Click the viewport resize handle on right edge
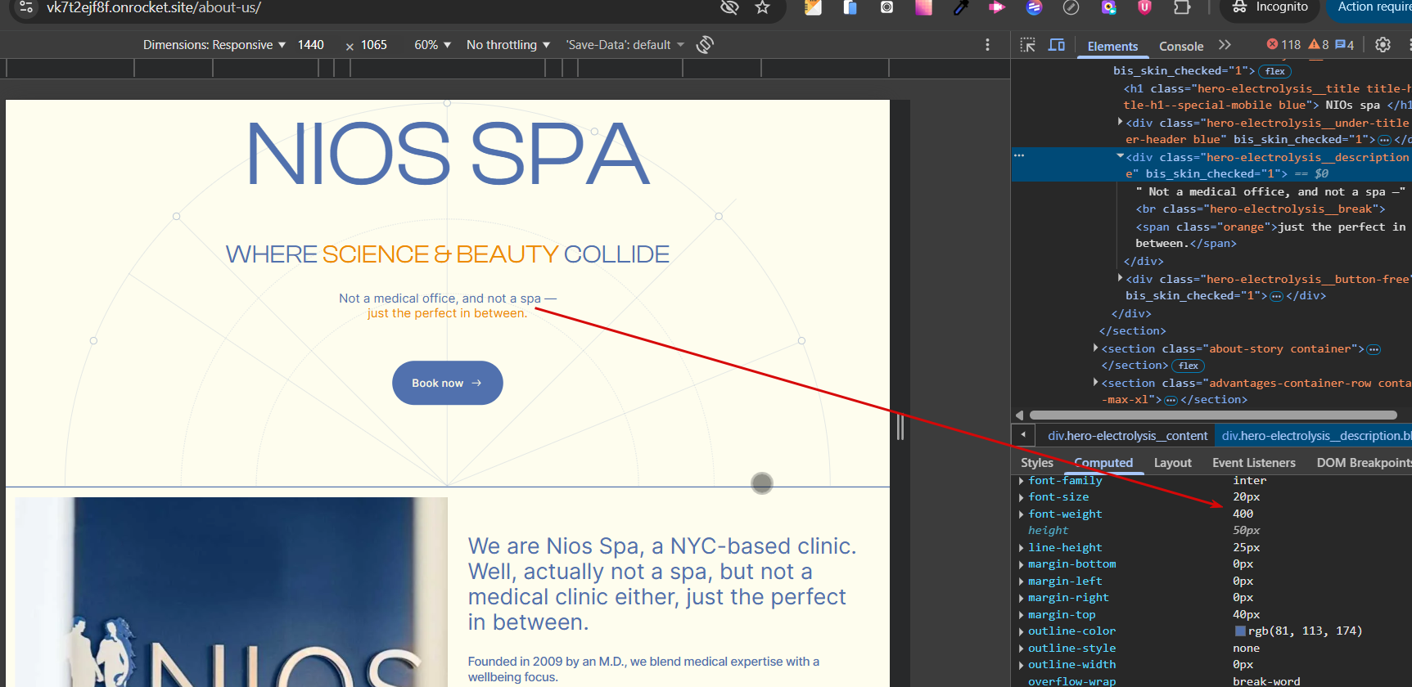1412x687 pixels. [x=900, y=427]
